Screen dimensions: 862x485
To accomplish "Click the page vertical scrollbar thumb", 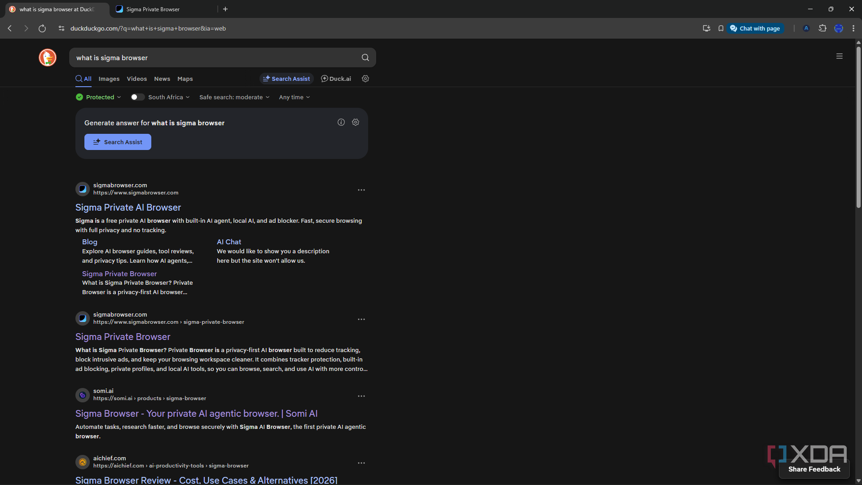I will click(x=858, y=127).
